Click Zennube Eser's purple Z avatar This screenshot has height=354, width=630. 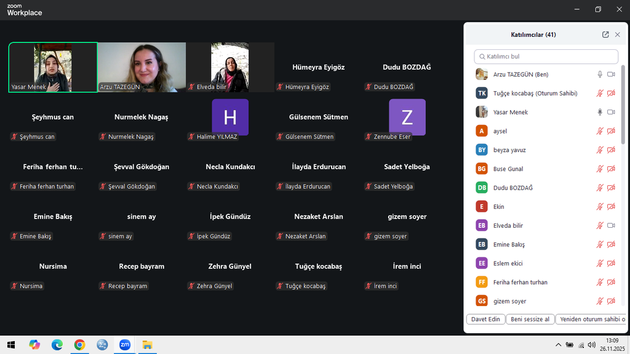click(x=407, y=117)
